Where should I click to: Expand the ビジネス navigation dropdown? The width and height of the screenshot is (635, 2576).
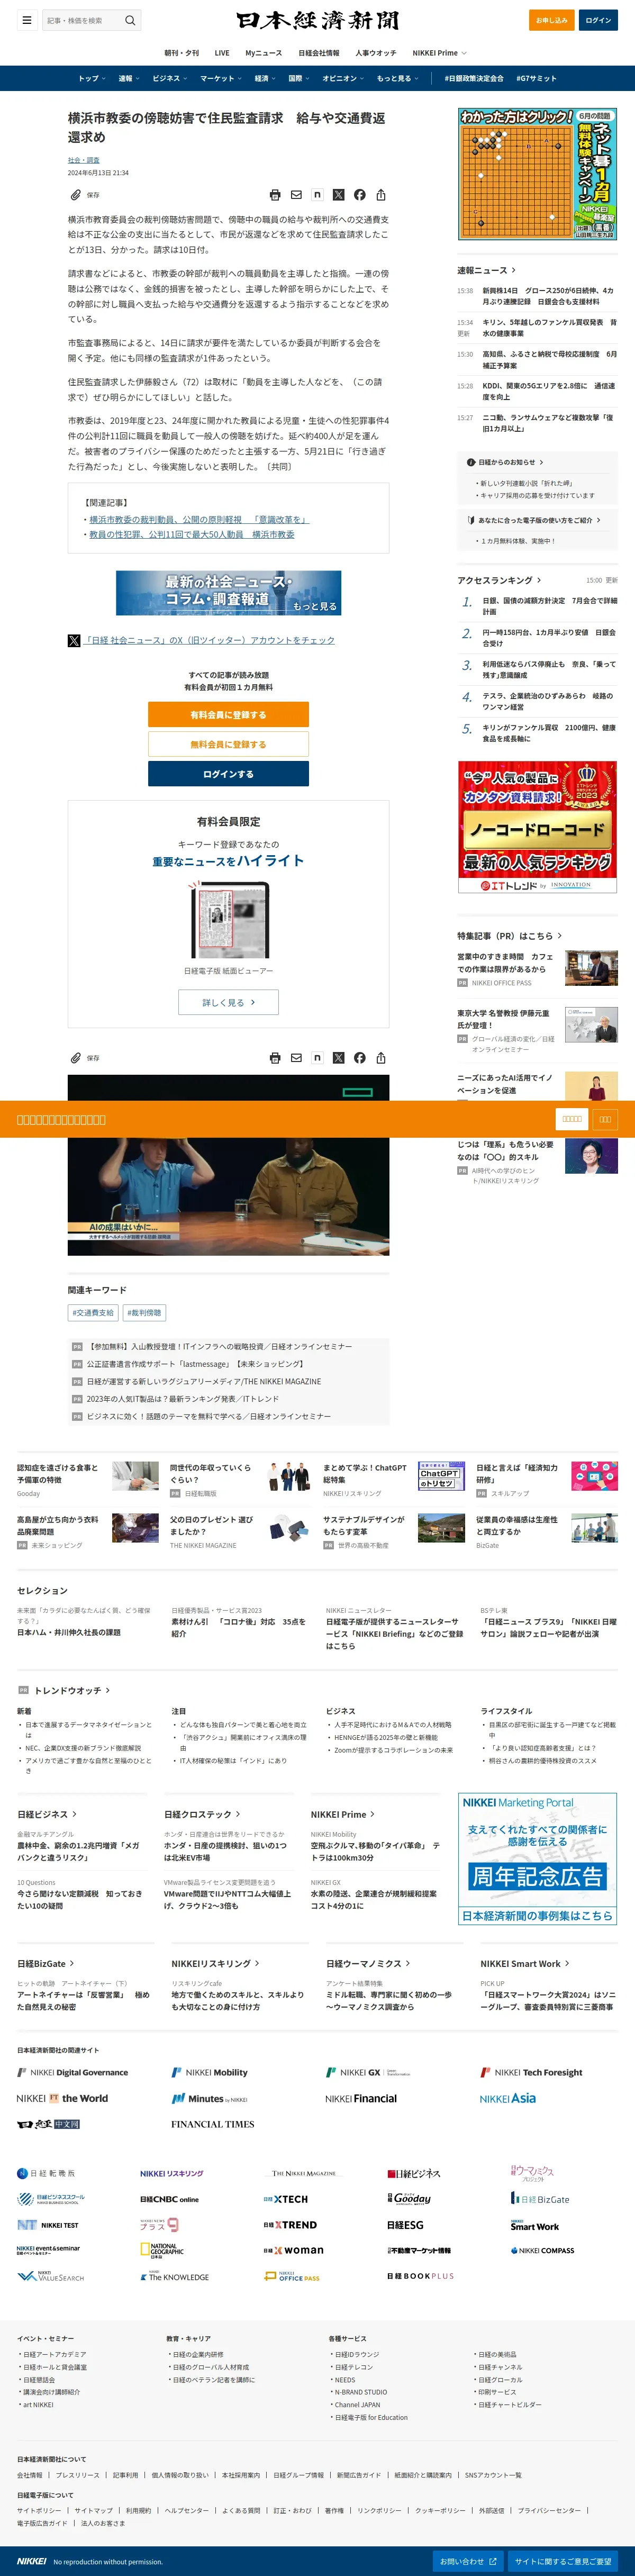point(170,78)
